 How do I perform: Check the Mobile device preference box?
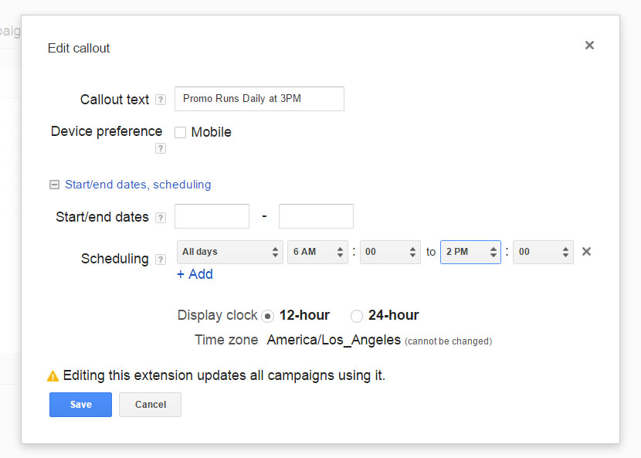pyautogui.click(x=180, y=133)
